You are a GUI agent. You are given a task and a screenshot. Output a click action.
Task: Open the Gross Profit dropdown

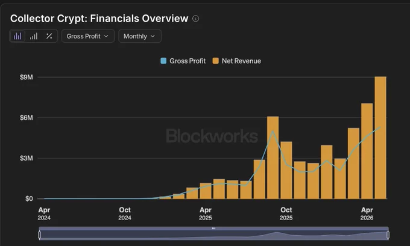pos(88,36)
